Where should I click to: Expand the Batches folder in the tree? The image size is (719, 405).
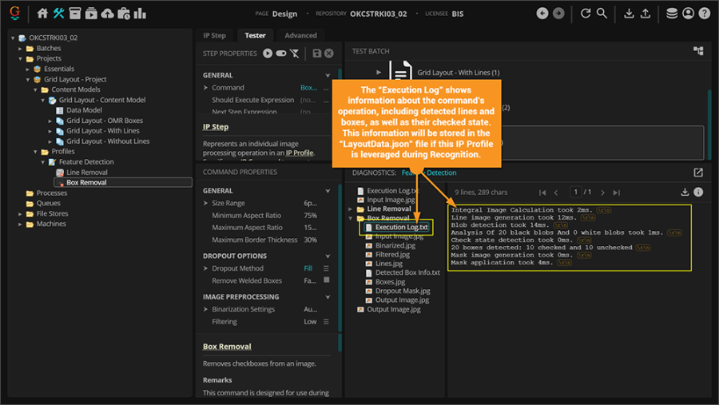20,48
